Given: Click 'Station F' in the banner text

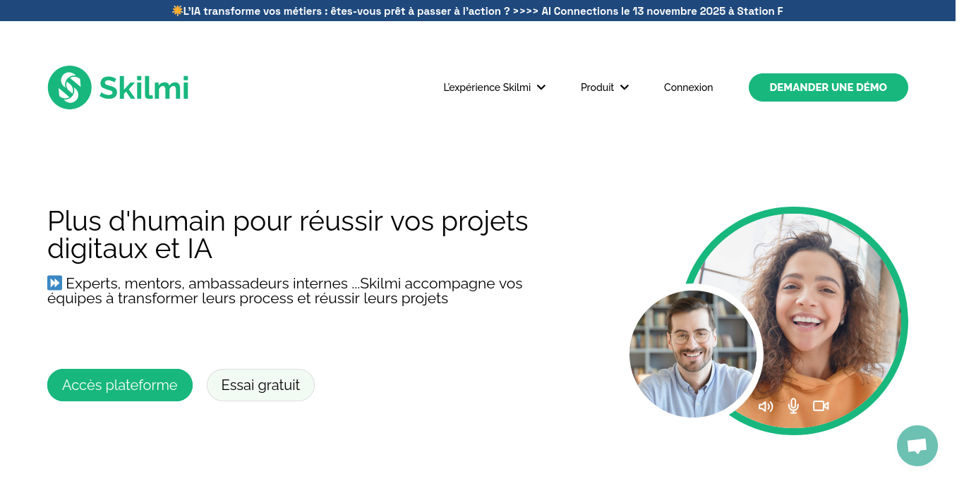Looking at the screenshot, I should [x=761, y=11].
